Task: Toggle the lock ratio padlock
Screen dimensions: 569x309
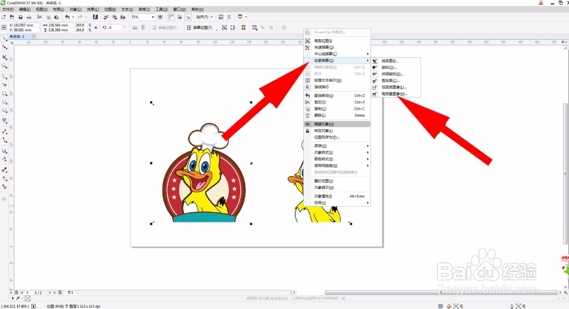Action: pos(96,27)
